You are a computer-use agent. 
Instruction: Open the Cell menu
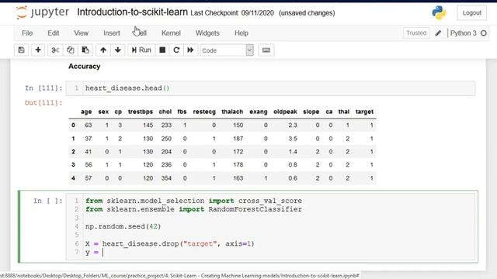[140, 33]
